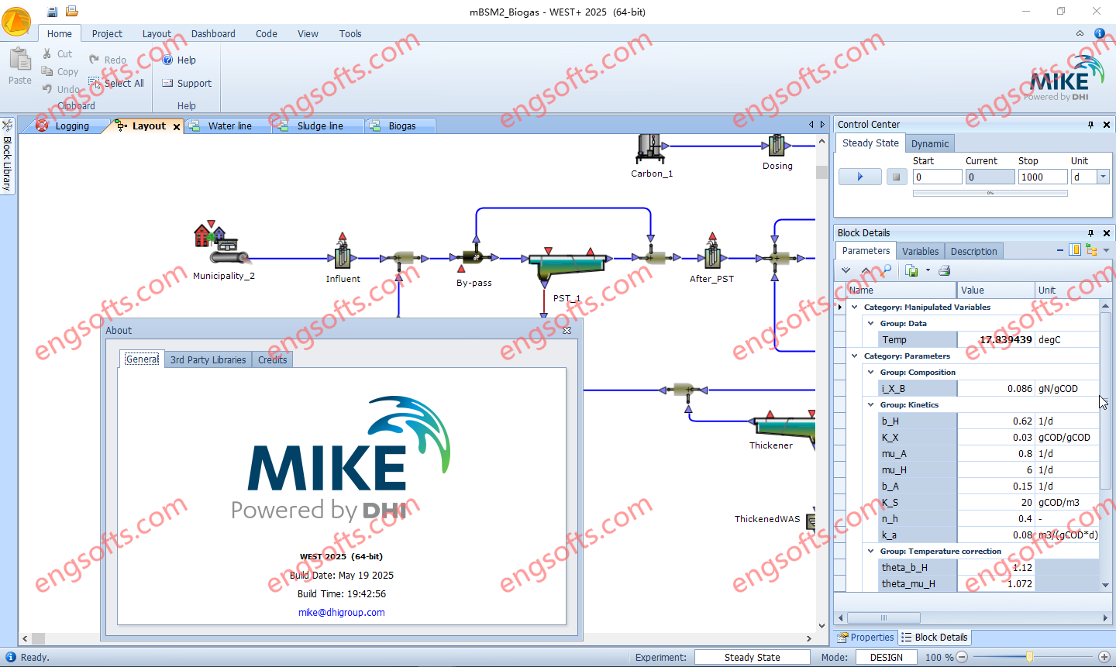Image resolution: width=1116 pixels, height=667 pixels.
Task: Click the zoom out minus button in status bar
Action: [x=962, y=657]
